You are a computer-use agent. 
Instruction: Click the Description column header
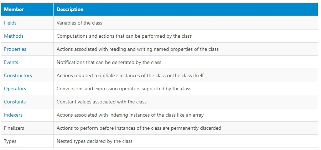pyautogui.click(x=70, y=10)
